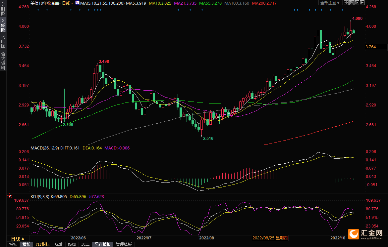
Task: Choose the BOLL template button
Action: coord(85,244)
